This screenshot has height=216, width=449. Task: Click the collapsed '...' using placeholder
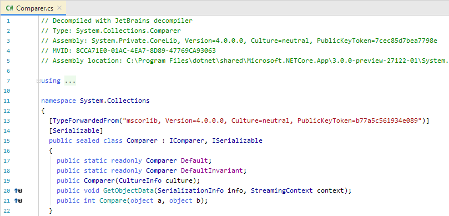(x=70, y=81)
